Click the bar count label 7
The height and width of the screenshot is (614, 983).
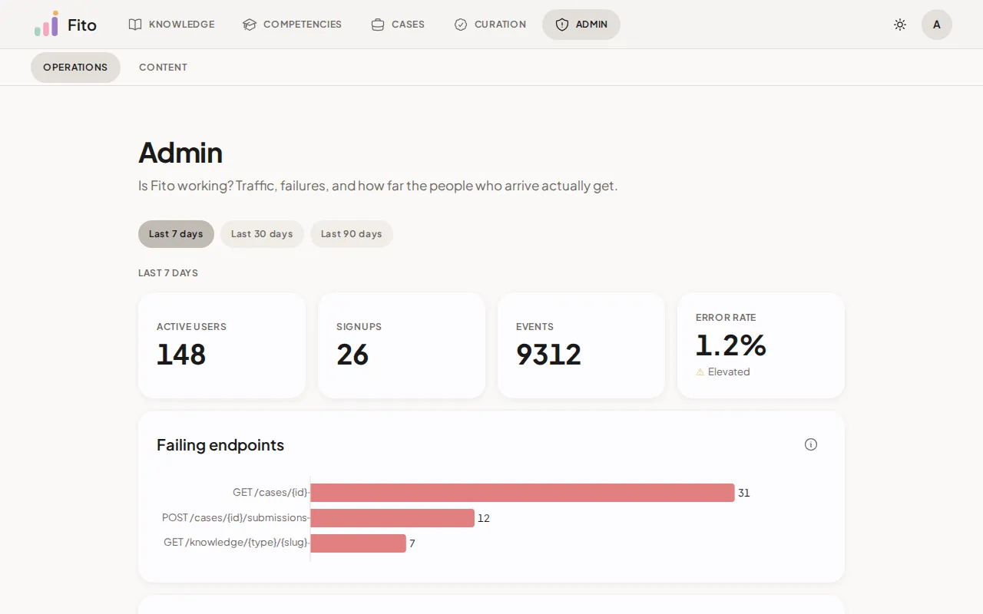tap(412, 543)
